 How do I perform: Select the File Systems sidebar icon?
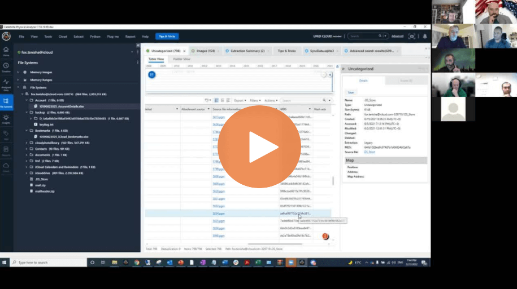(6, 101)
